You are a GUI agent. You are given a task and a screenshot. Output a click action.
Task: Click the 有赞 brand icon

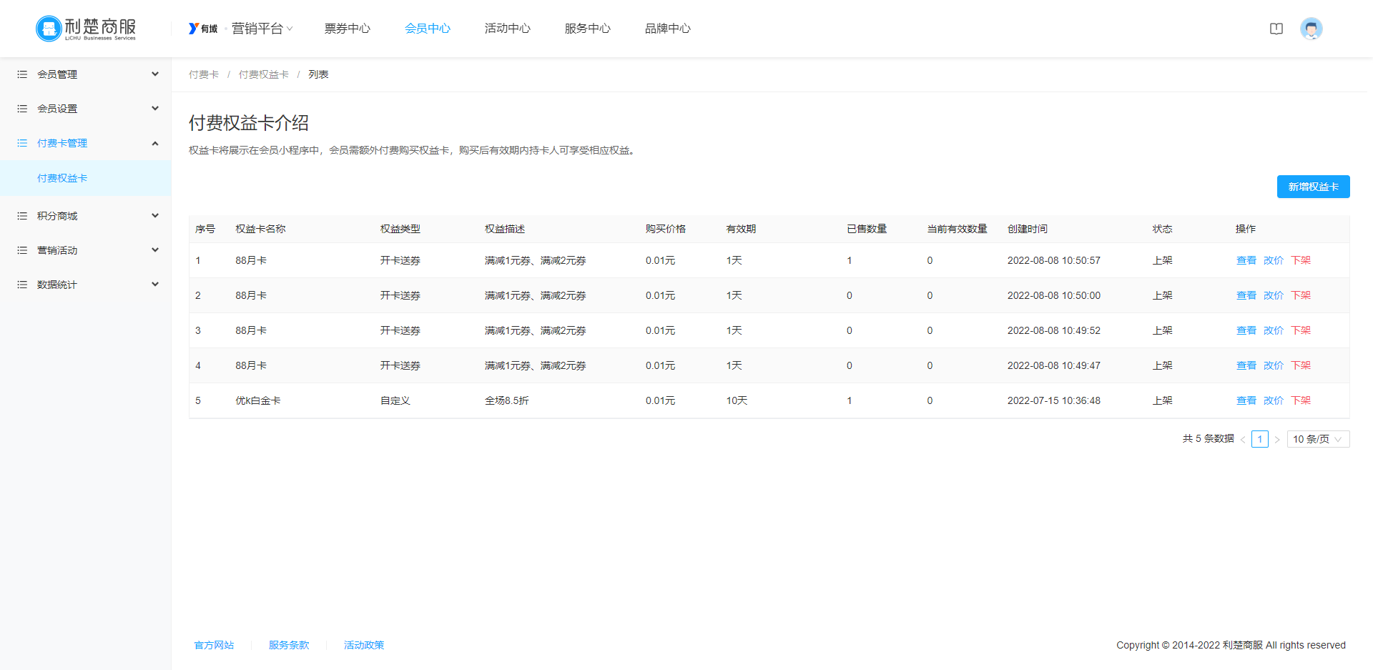(x=203, y=29)
